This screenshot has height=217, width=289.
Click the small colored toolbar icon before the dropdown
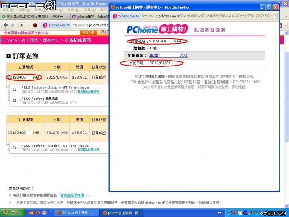[22, 25]
